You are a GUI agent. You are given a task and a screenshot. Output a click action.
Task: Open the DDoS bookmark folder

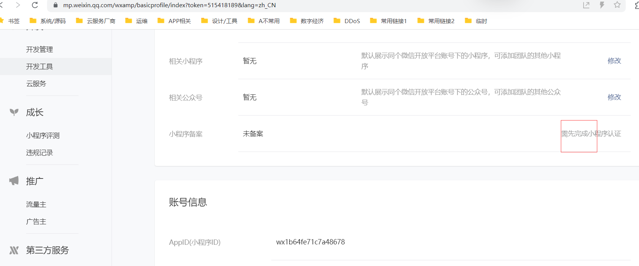(347, 21)
